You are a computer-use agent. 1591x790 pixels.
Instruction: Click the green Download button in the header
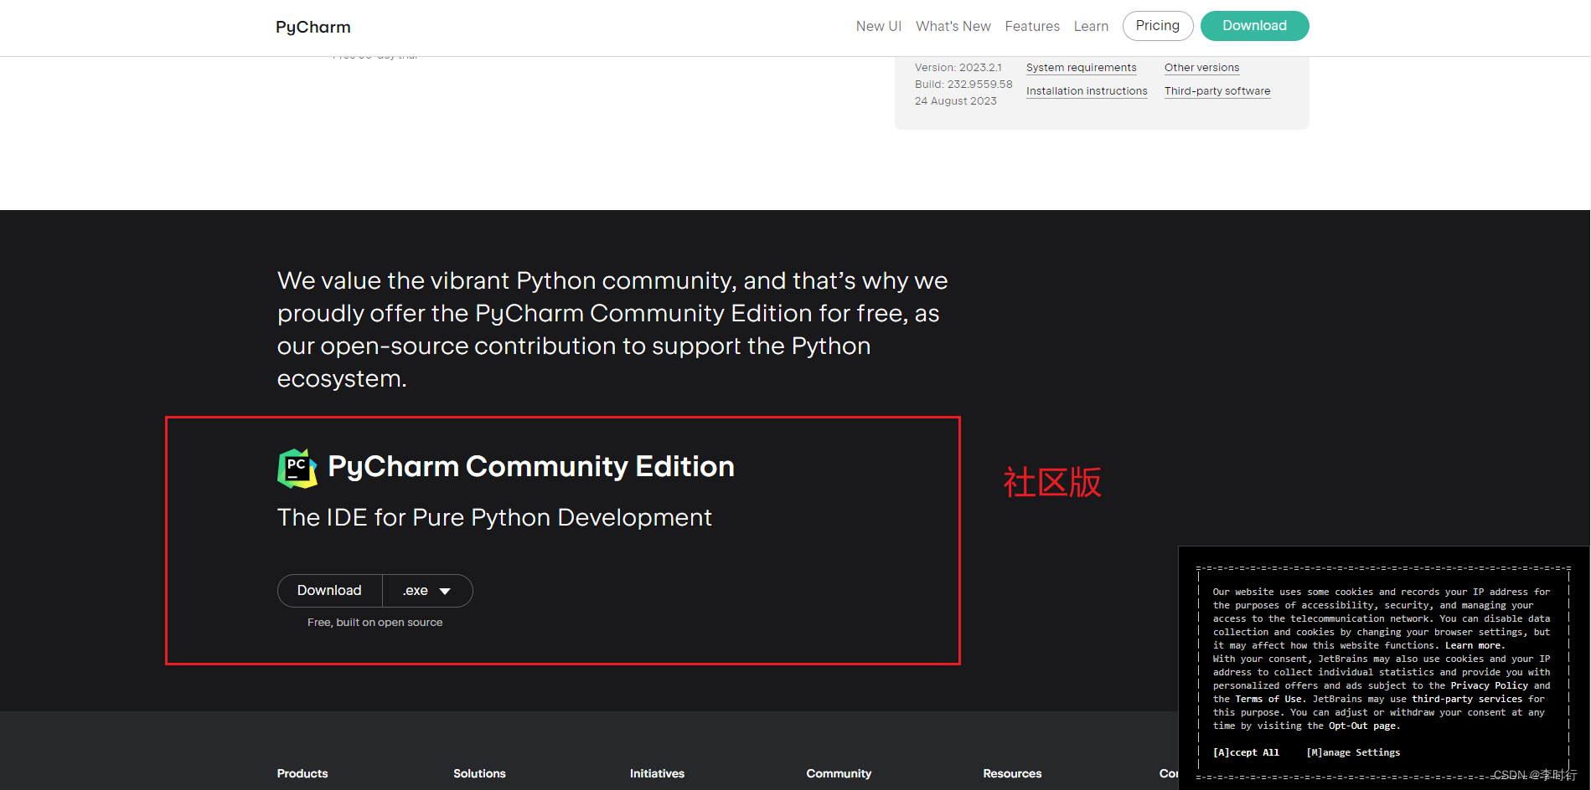1254,25
